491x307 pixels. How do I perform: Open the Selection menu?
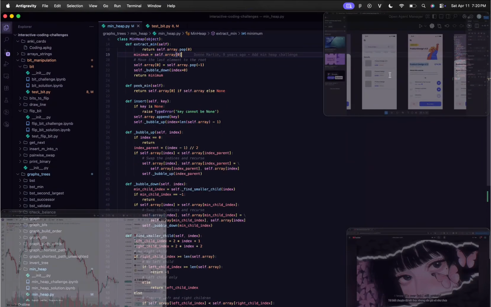[75, 6]
